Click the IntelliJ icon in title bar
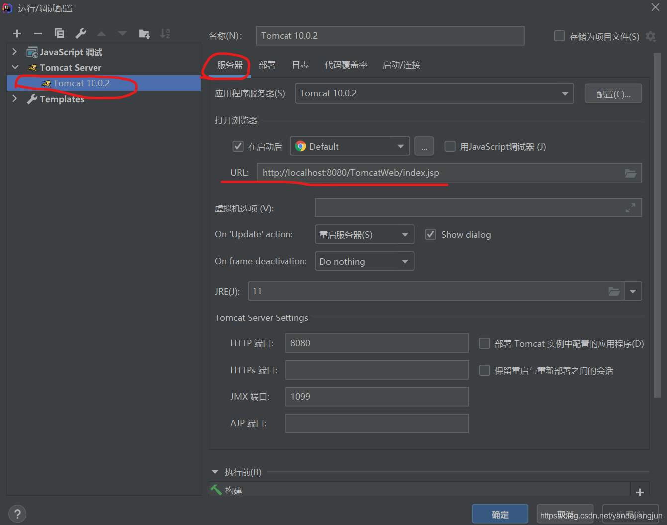 pyautogui.click(x=7, y=8)
